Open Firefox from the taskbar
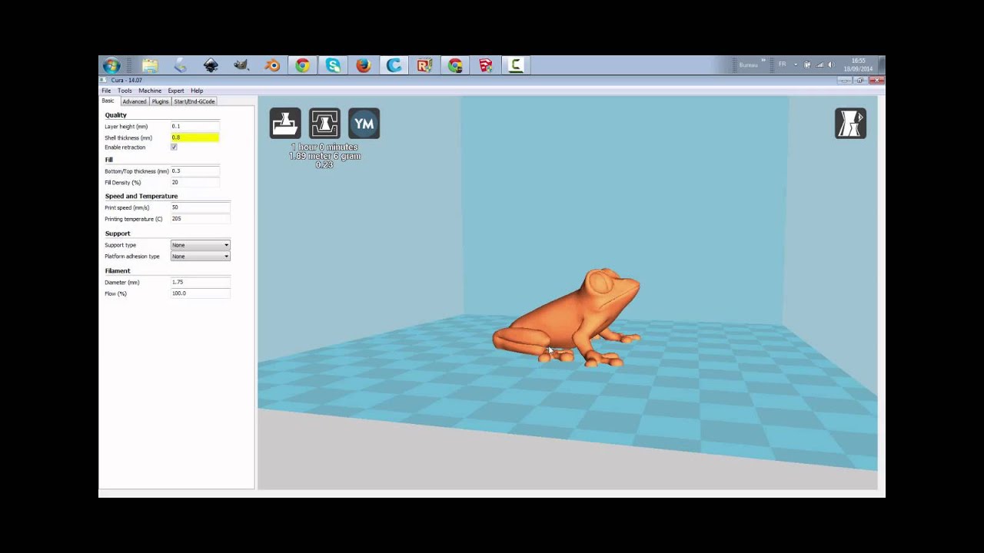Viewport: 984px width, 553px height. pos(364,66)
